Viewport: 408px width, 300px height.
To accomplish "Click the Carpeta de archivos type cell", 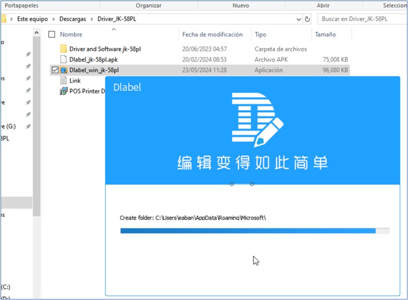I will 281,49.
